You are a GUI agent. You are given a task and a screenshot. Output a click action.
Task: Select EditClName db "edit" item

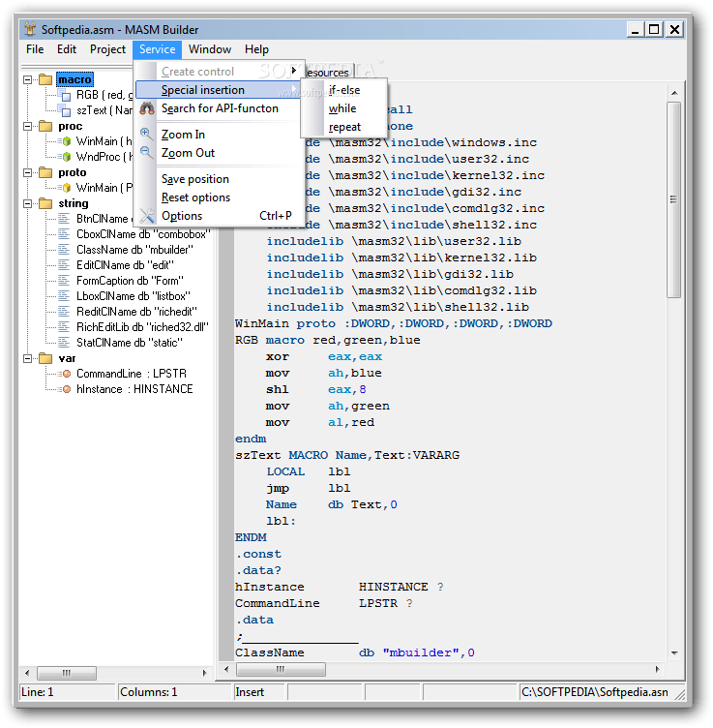(125, 265)
